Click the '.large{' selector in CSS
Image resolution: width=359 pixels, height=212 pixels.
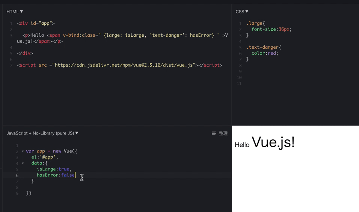coord(255,23)
